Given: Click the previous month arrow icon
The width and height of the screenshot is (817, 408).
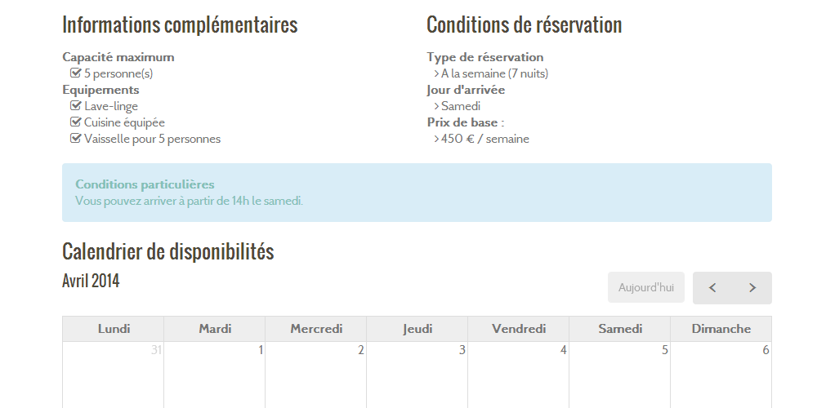Looking at the screenshot, I should pos(712,288).
